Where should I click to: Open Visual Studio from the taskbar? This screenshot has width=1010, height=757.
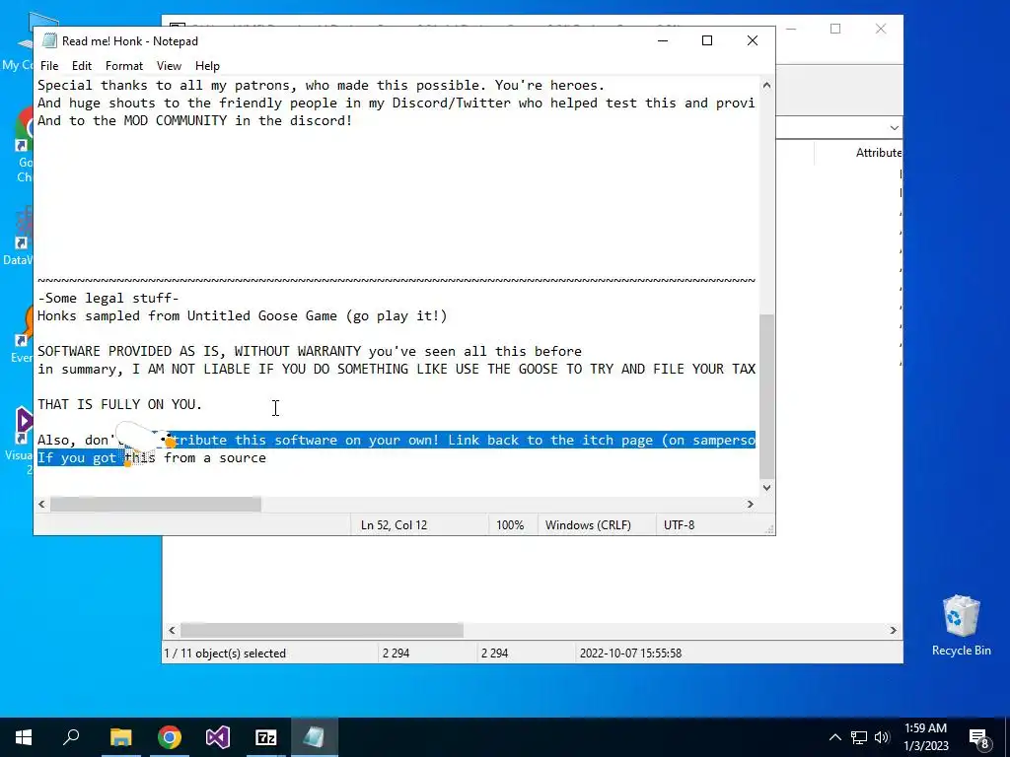click(218, 737)
